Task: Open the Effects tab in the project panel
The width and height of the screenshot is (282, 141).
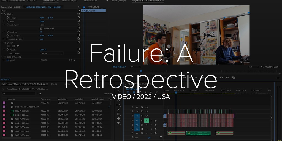Action: (54, 84)
